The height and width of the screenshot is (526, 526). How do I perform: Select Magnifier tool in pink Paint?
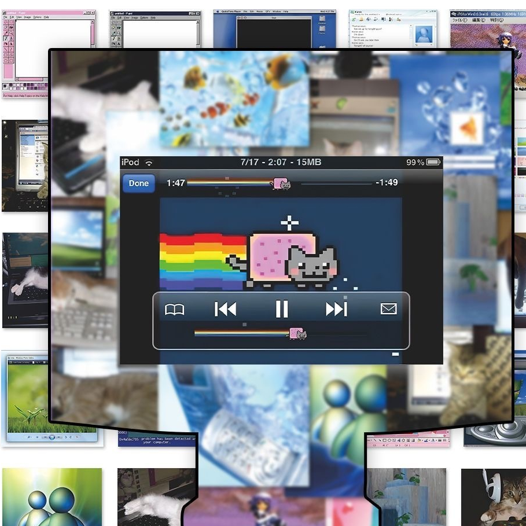pos(11,33)
